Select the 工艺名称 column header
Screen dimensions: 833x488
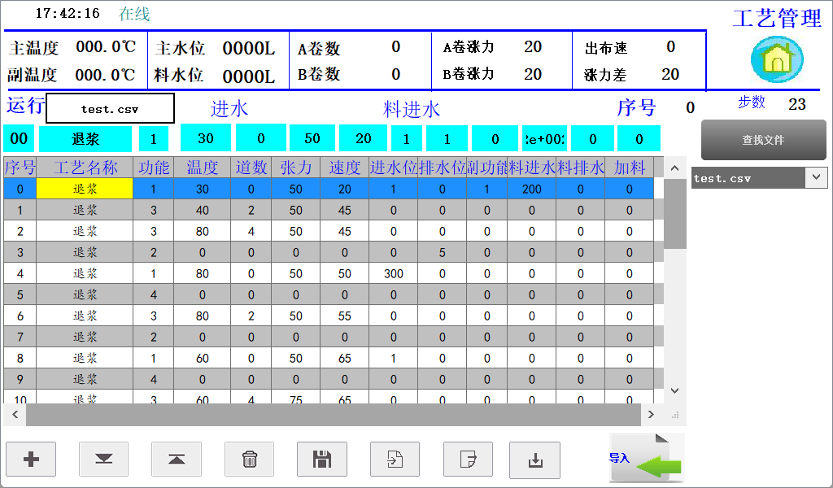point(85,168)
